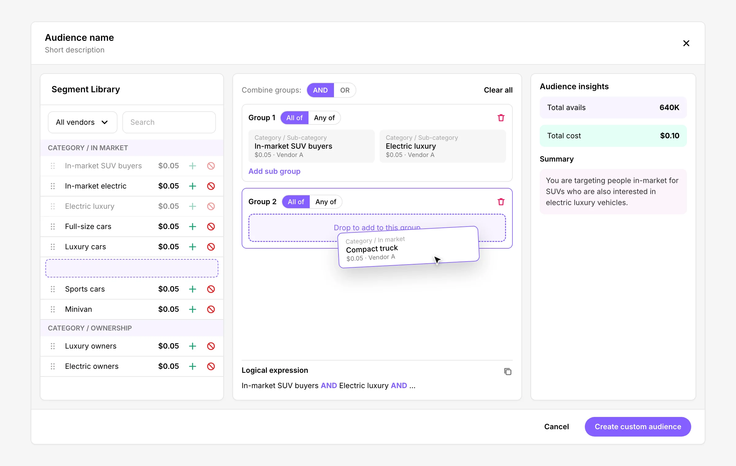Select the In-market SUV buyers card in Group 1
The image size is (736, 466).
point(312,146)
